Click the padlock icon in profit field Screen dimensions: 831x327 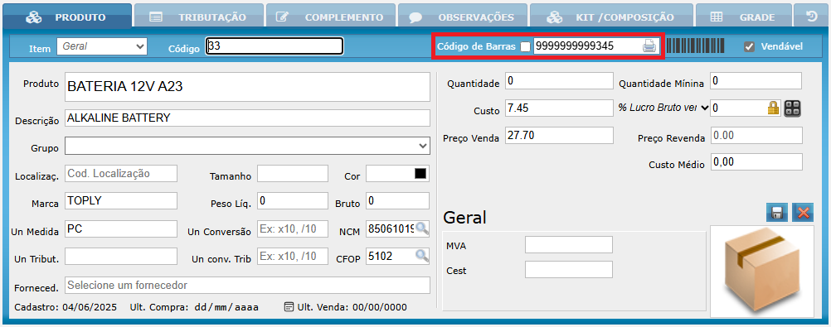(773, 108)
